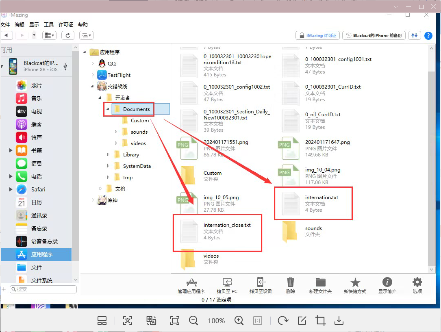Image resolution: width=441 pixels, height=332 pixels.
Task: Create a New Folder (新建文件夹)
Action: pos(320,286)
